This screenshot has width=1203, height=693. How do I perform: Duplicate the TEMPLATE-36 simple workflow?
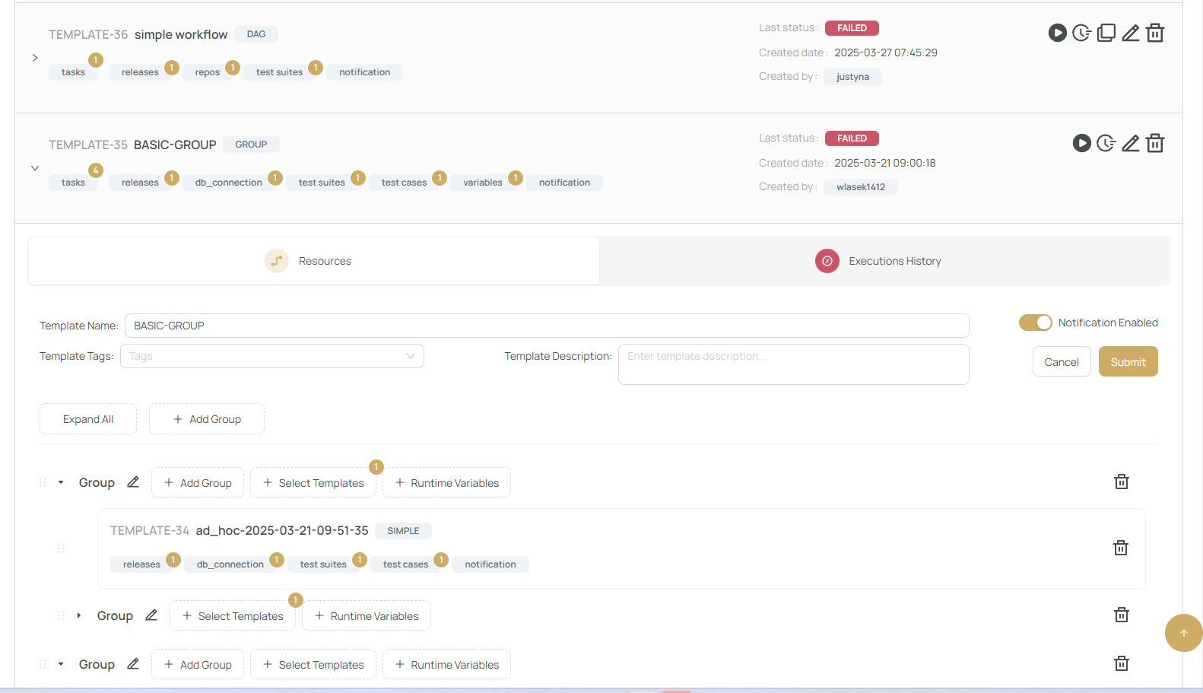click(1106, 33)
